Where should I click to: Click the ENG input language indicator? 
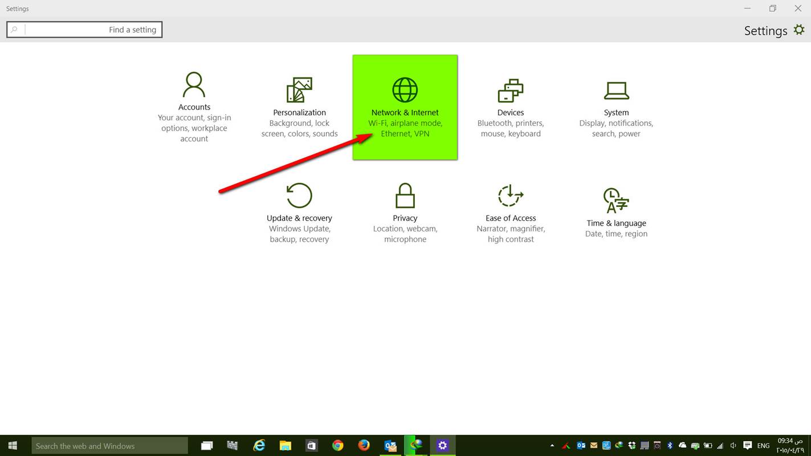click(763, 446)
